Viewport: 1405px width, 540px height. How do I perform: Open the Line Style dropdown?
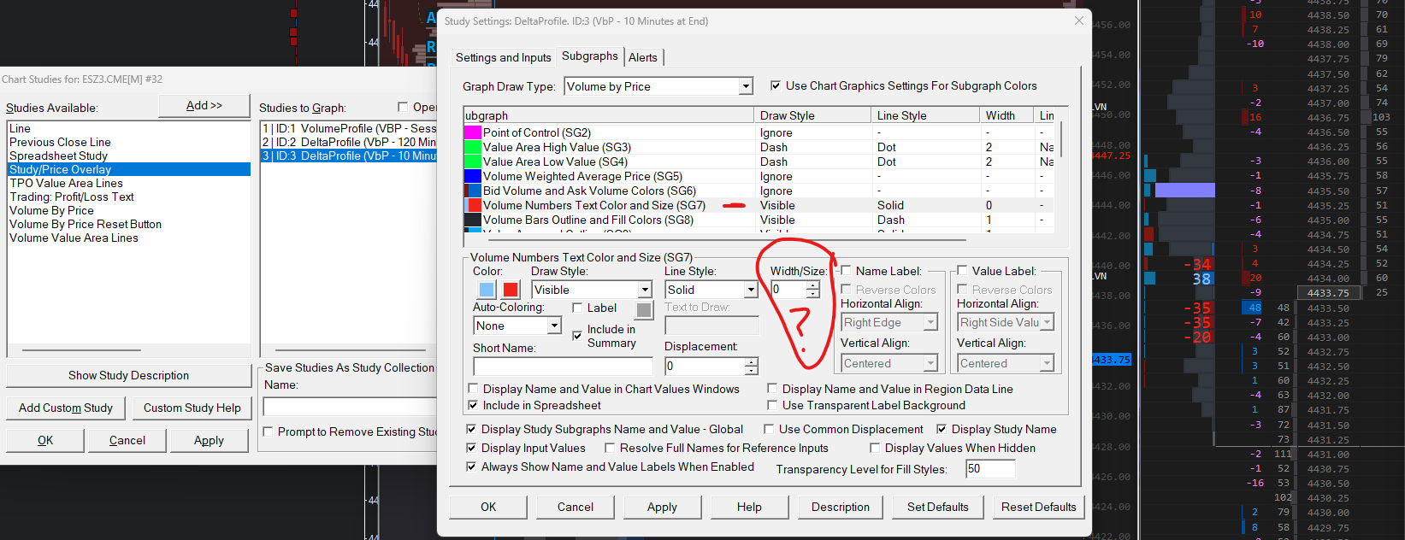click(x=751, y=290)
